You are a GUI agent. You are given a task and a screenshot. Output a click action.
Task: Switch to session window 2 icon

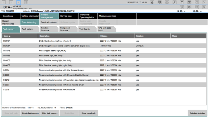click(11, 2)
